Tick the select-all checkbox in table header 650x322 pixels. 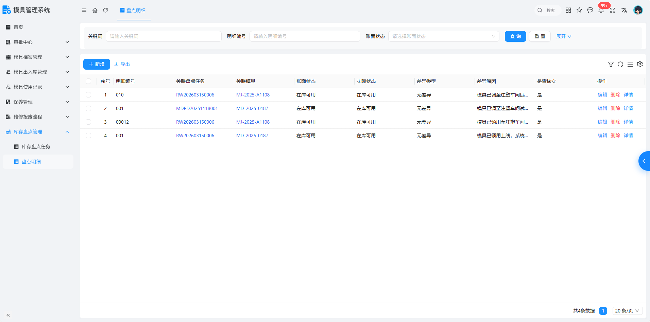coord(88,81)
